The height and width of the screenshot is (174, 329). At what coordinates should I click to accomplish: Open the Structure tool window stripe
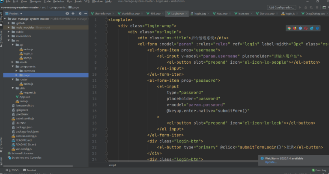coord(1,38)
